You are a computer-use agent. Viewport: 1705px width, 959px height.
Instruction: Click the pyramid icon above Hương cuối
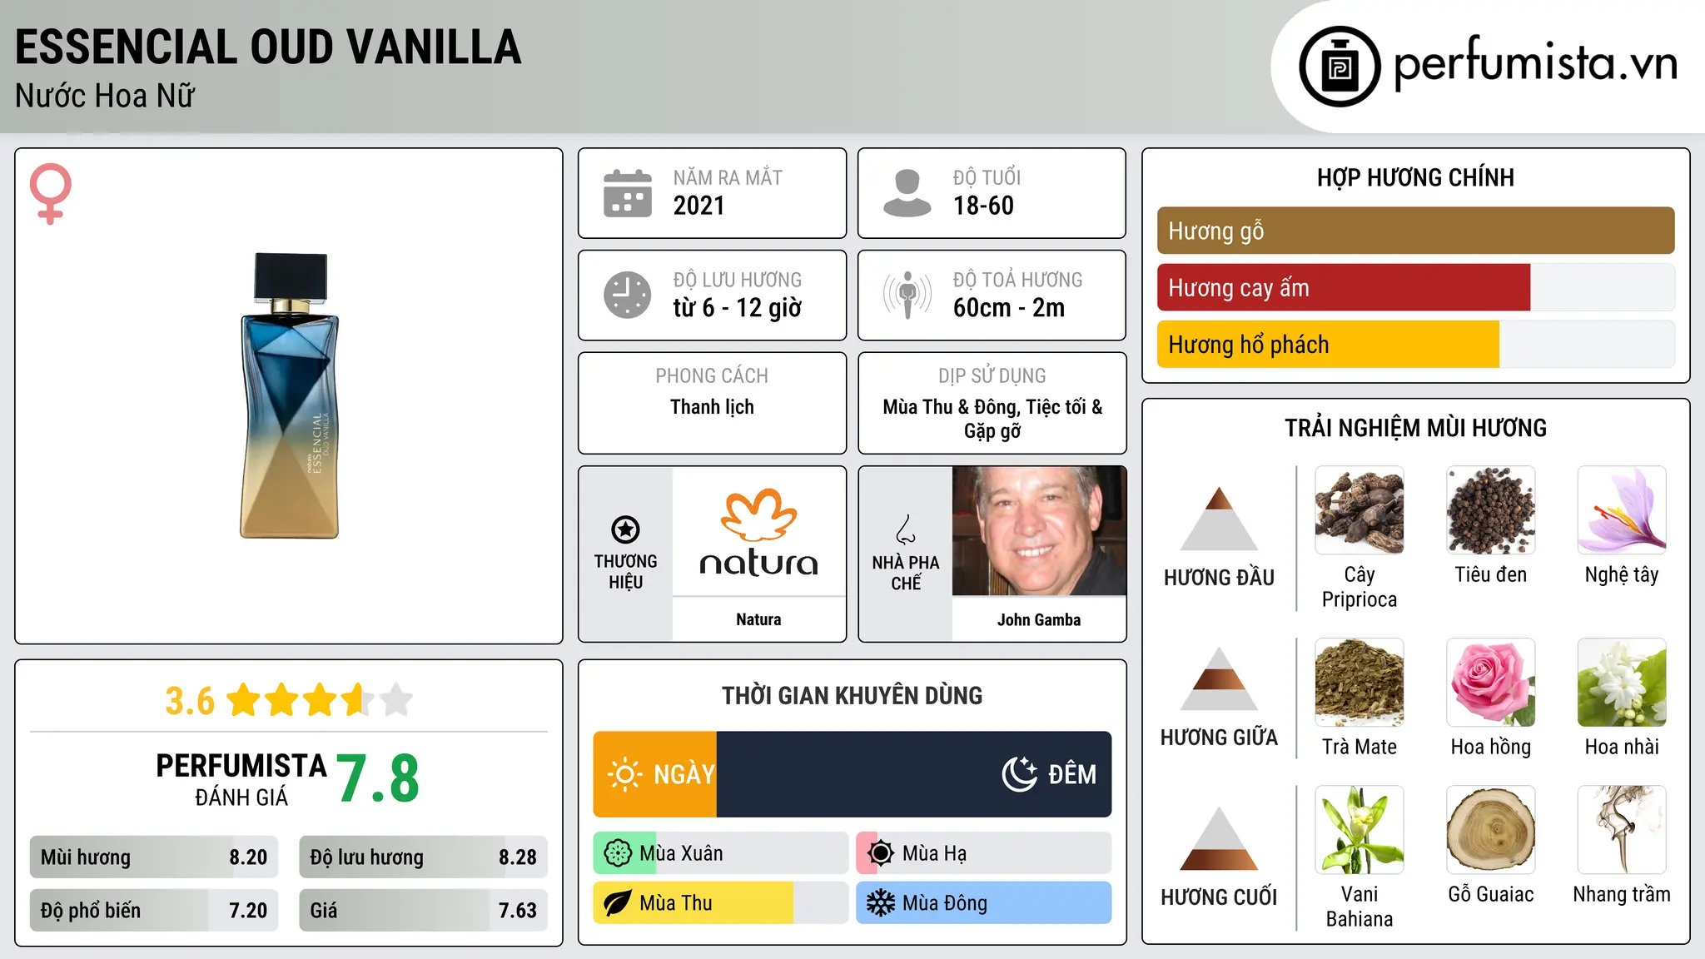pos(1219,838)
